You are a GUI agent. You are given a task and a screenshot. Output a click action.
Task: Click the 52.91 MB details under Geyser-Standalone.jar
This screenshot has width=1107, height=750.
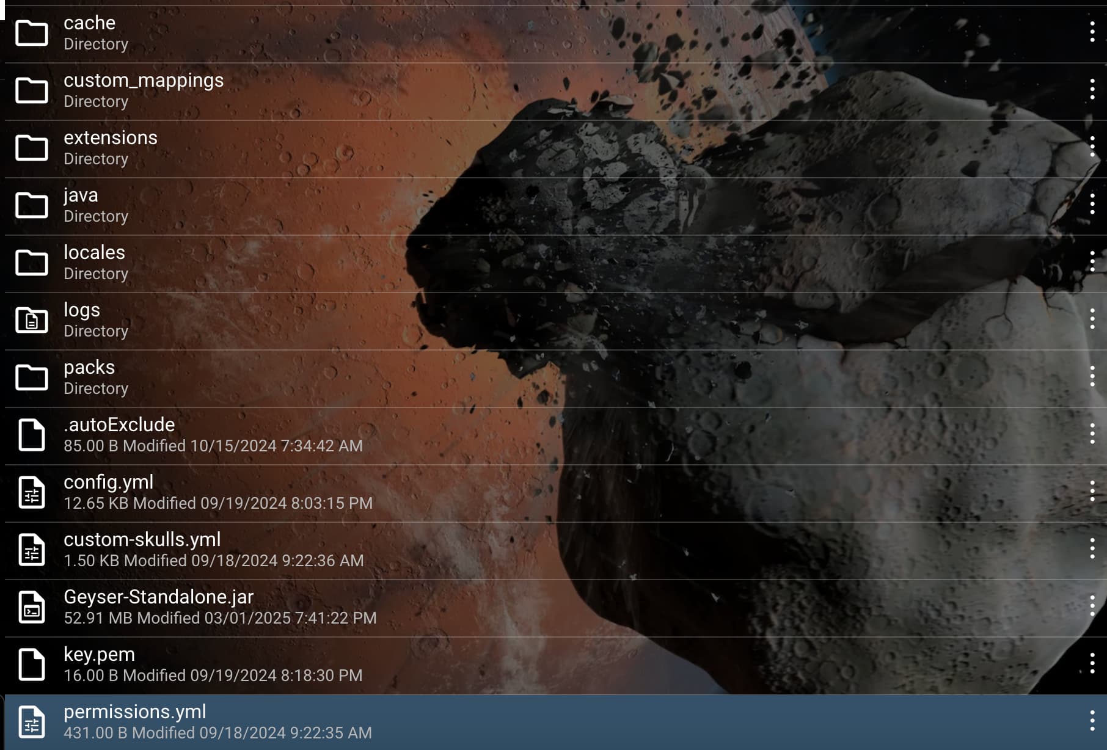(220, 618)
